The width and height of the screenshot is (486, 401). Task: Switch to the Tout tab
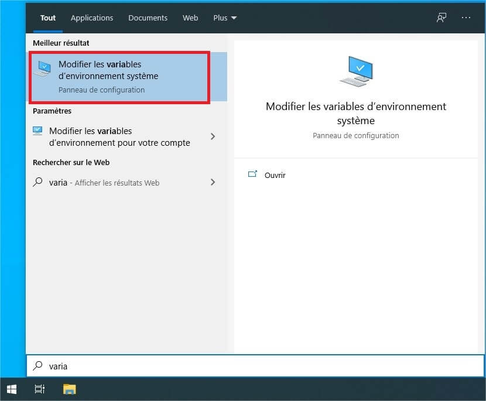pos(48,18)
